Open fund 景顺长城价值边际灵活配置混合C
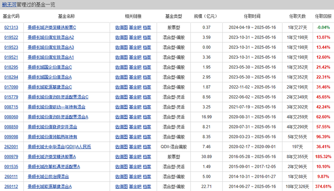Image resolution: width=334 pixels, height=191 pixels. pyautogui.click(x=58, y=97)
